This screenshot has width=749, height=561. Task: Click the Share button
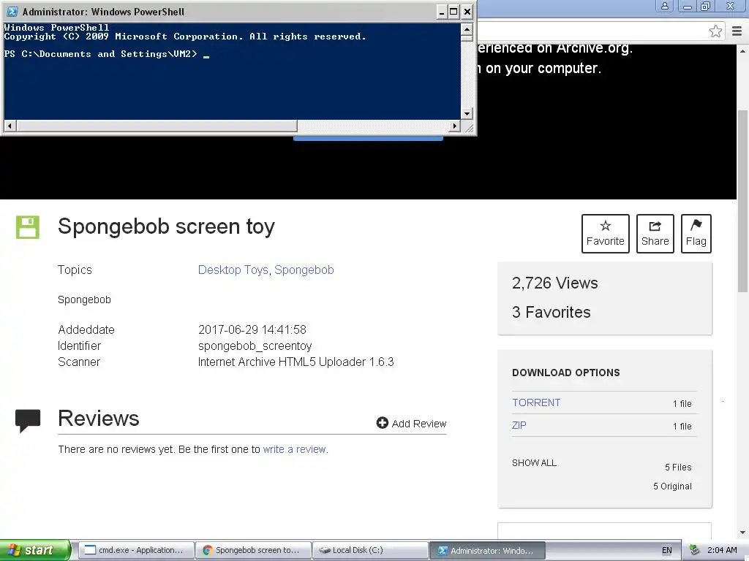point(655,233)
